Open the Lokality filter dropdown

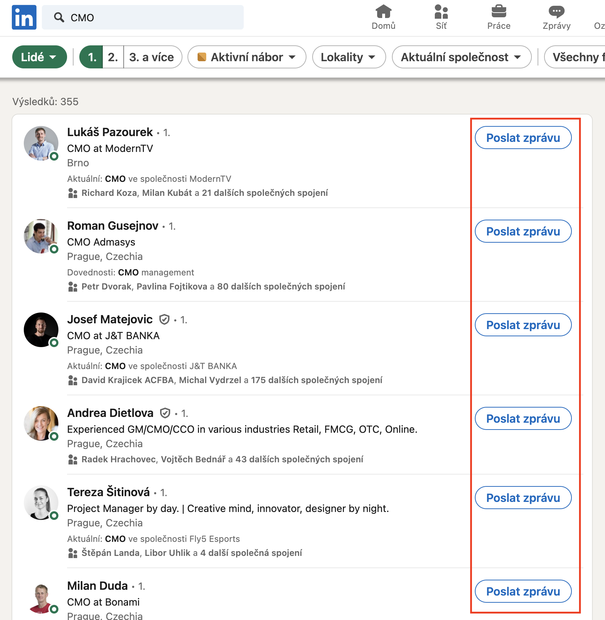point(349,57)
